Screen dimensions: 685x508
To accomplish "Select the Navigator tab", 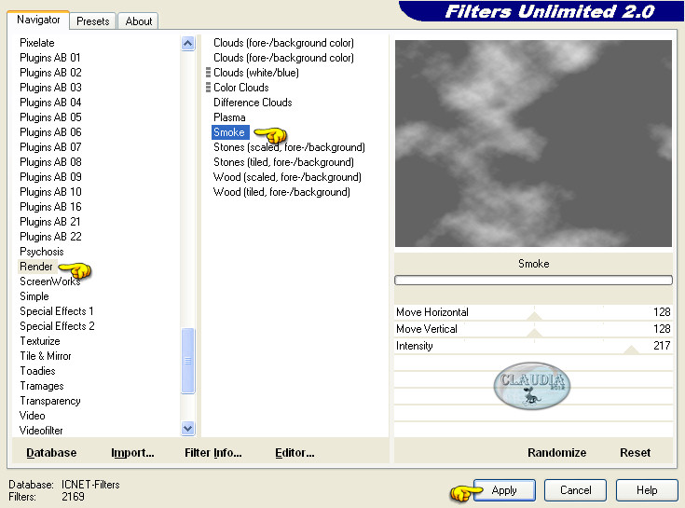I will 38,20.
